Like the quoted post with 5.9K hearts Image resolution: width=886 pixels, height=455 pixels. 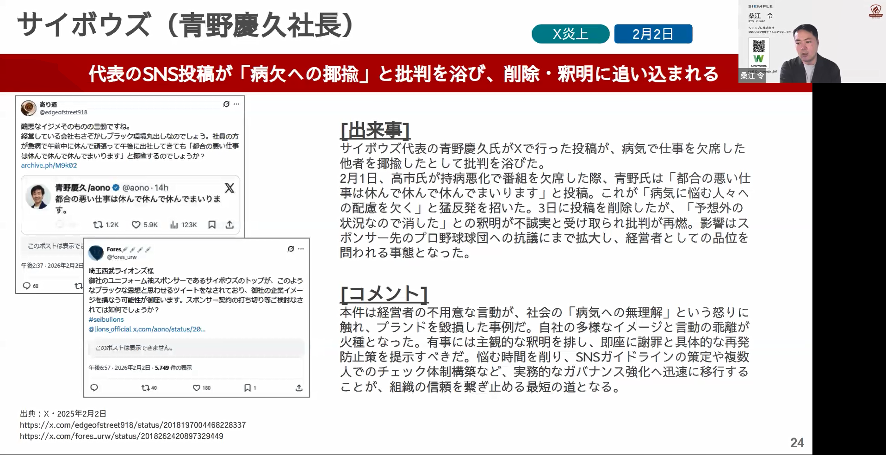(136, 225)
